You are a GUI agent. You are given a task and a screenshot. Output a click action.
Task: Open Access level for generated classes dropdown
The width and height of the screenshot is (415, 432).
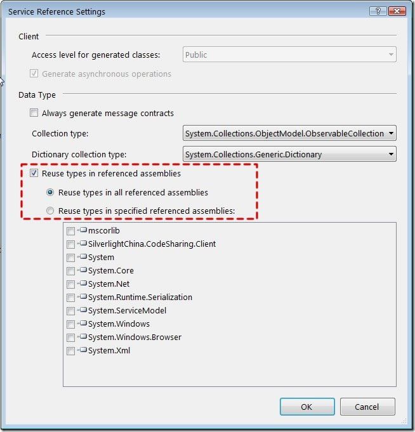click(x=289, y=55)
